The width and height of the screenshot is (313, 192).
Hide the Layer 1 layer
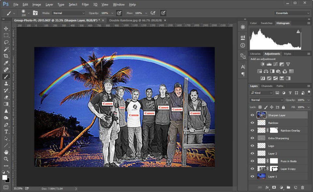(x=252, y=176)
